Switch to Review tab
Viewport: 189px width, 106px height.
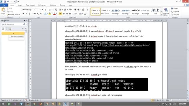62,5
